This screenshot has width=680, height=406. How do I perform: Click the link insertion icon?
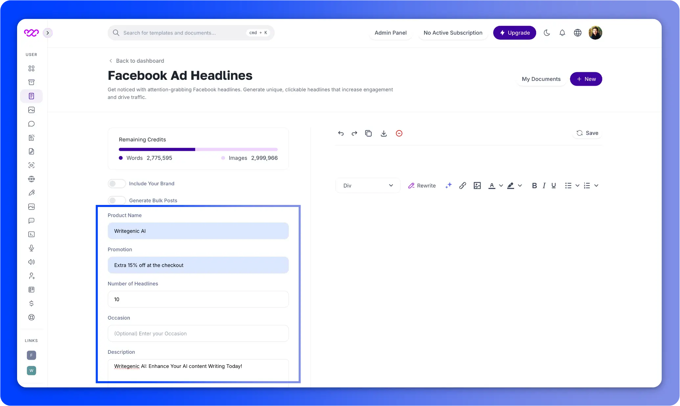[x=462, y=186]
